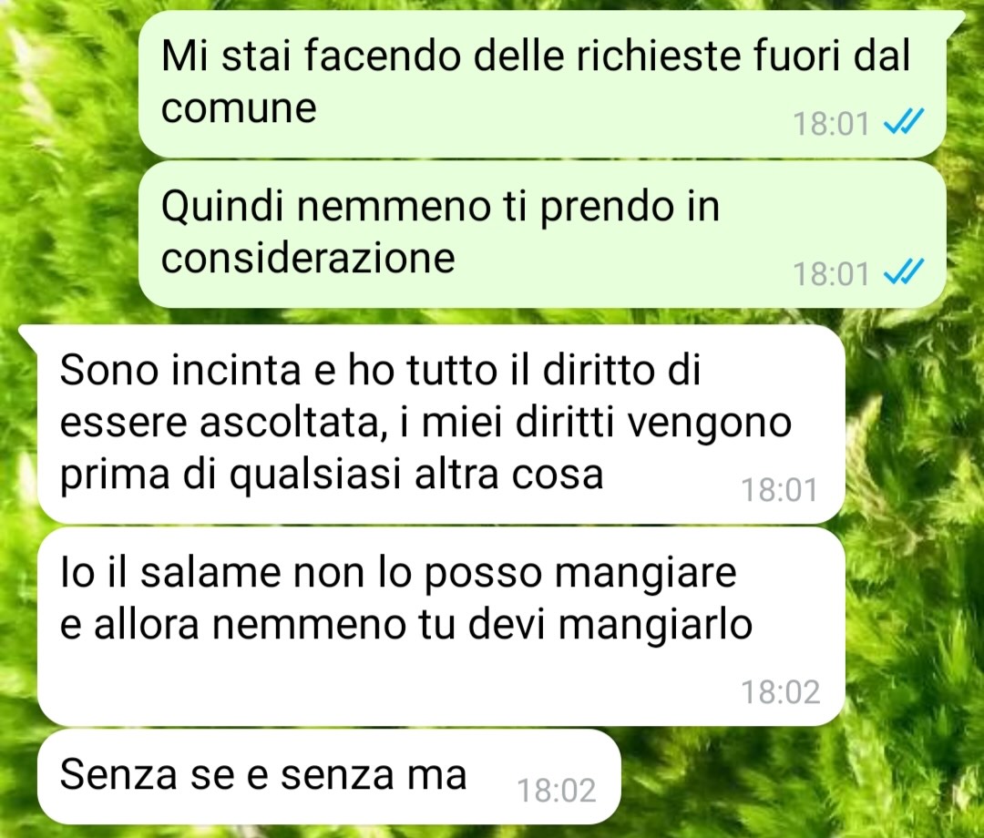Image resolution: width=984 pixels, height=838 pixels.
Task: Click the word 'considerazione' in the sent message
Action: (x=308, y=257)
